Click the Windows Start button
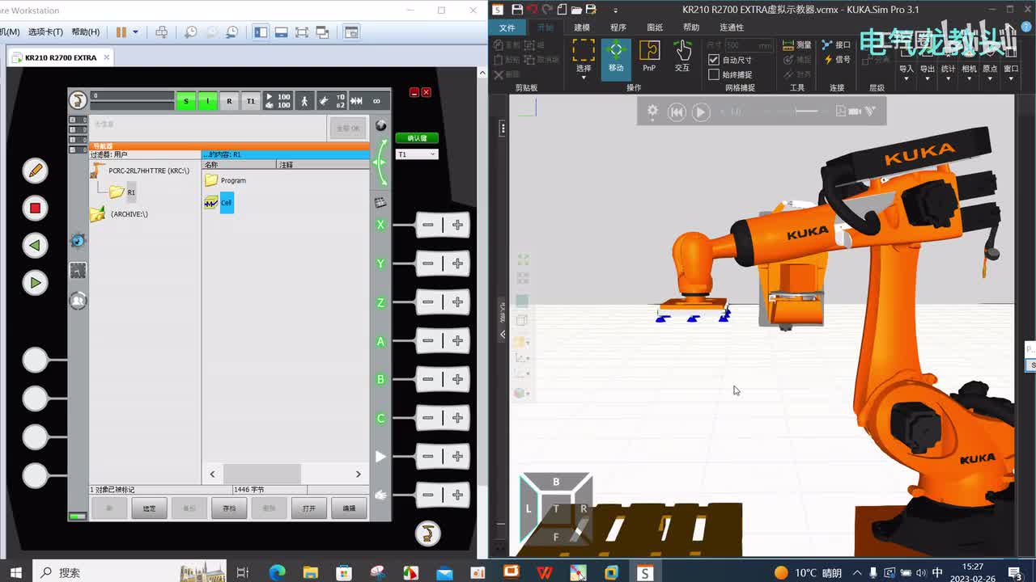 [x=15, y=572]
